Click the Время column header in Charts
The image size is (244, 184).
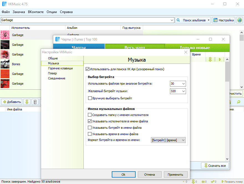(198, 54)
